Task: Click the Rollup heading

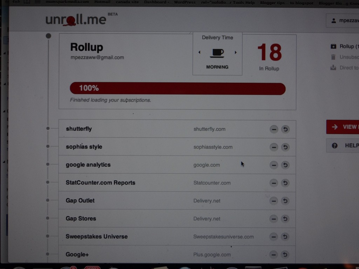Action: point(87,47)
